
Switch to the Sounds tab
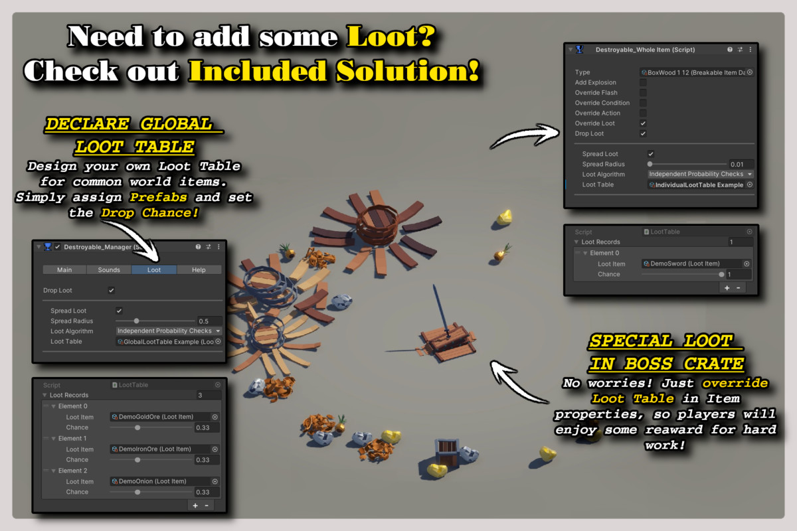109,270
